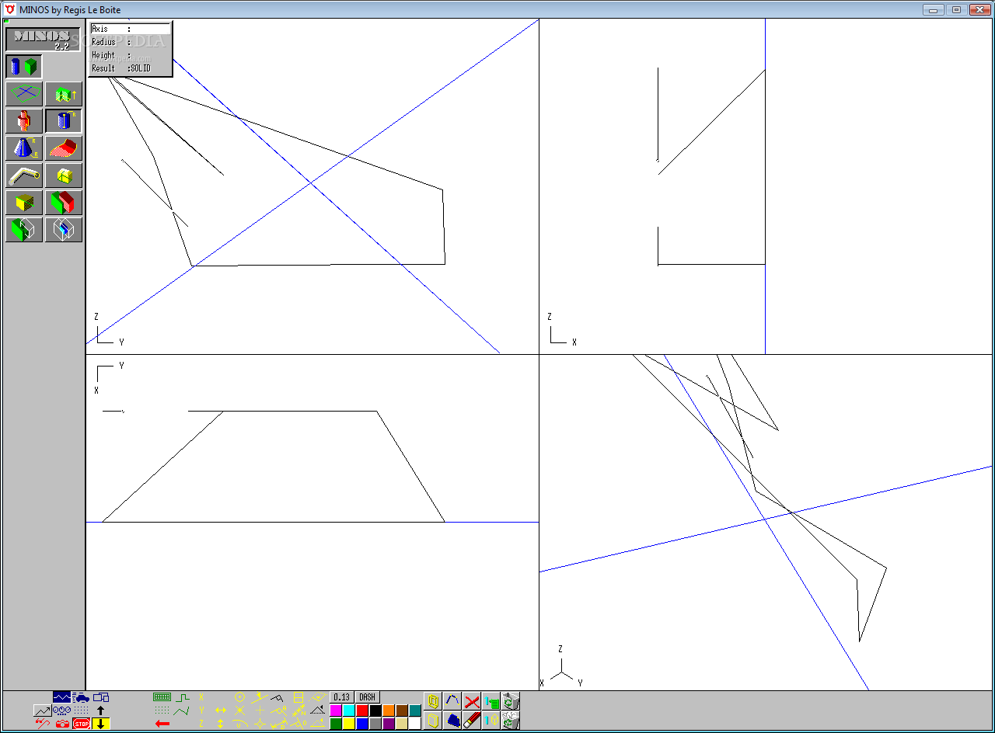Toggle the blue dotted grid display
This screenshot has width=995, height=733.
click(x=82, y=710)
